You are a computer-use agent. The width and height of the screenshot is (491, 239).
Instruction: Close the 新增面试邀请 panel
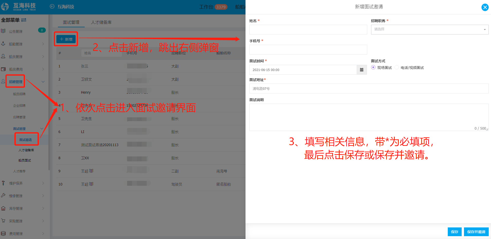click(485, 7)
